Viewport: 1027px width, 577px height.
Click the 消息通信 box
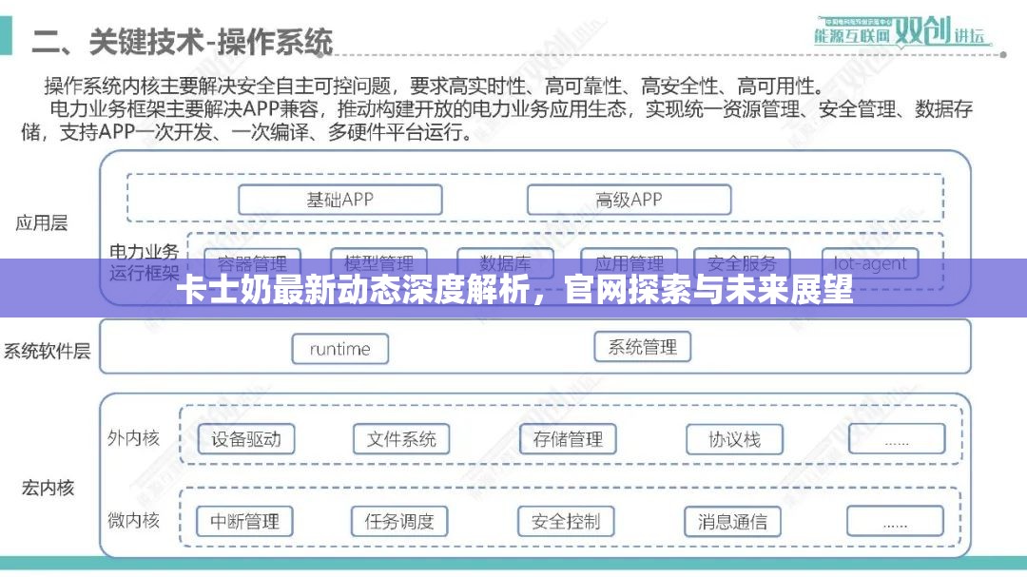(x=732, y=522)
